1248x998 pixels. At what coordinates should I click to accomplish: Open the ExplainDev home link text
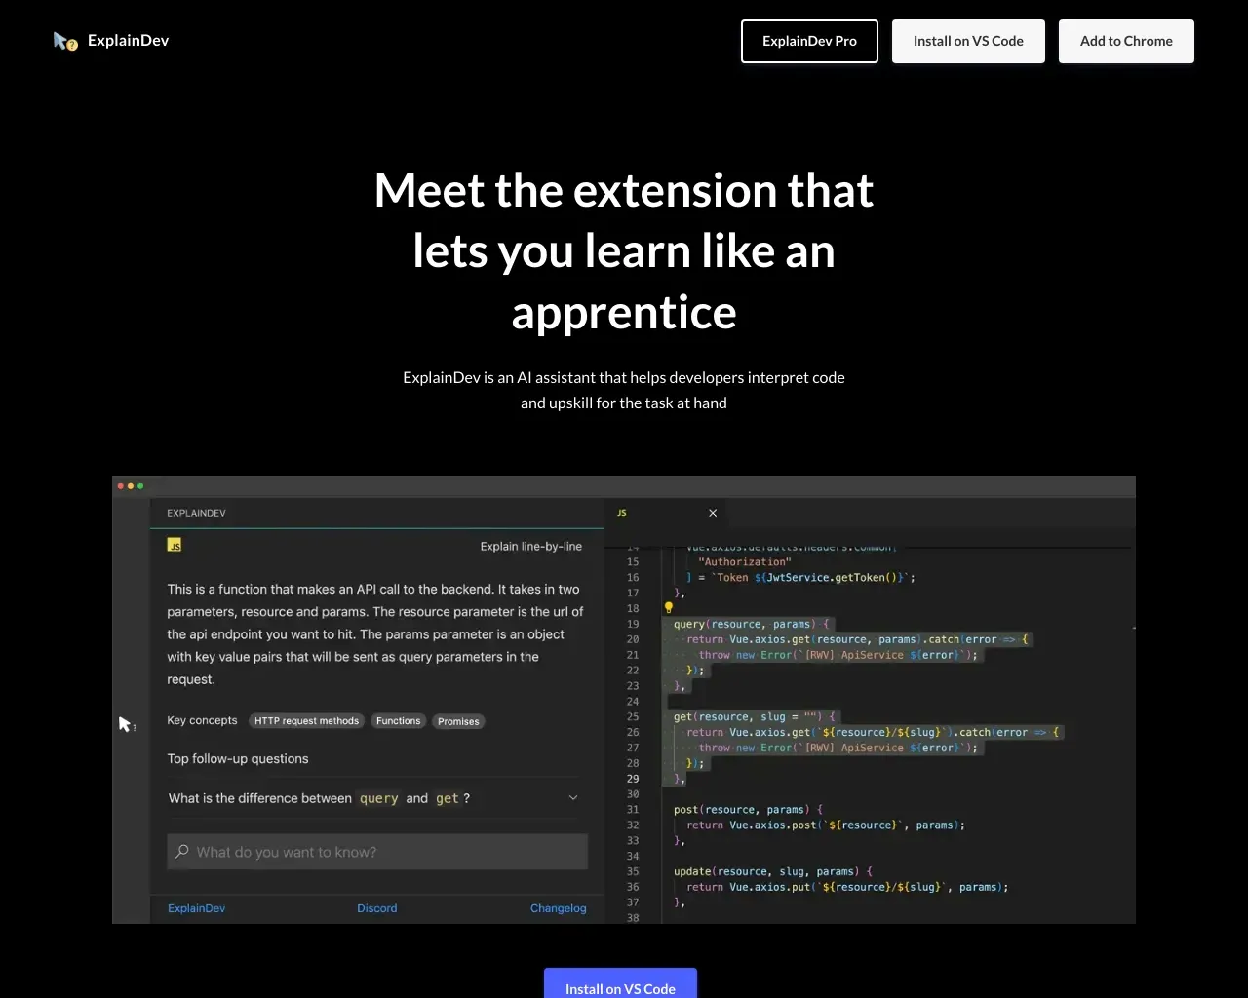click(x=128, y=41)
